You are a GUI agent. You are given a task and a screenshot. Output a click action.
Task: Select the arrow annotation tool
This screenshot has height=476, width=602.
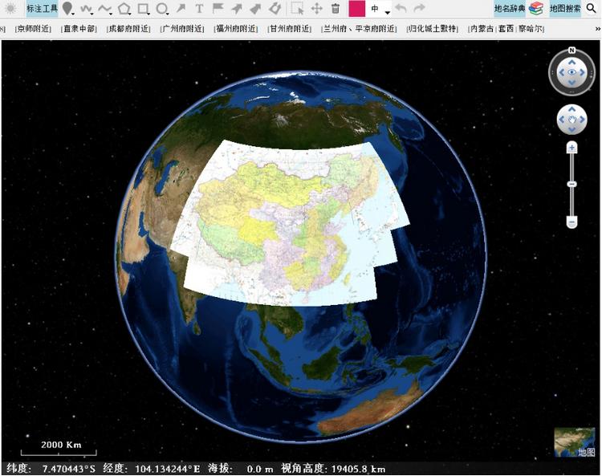tap(181, 8)
